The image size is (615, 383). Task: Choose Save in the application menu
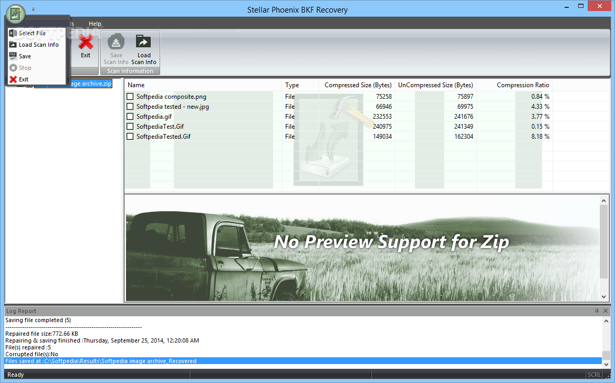36,56
